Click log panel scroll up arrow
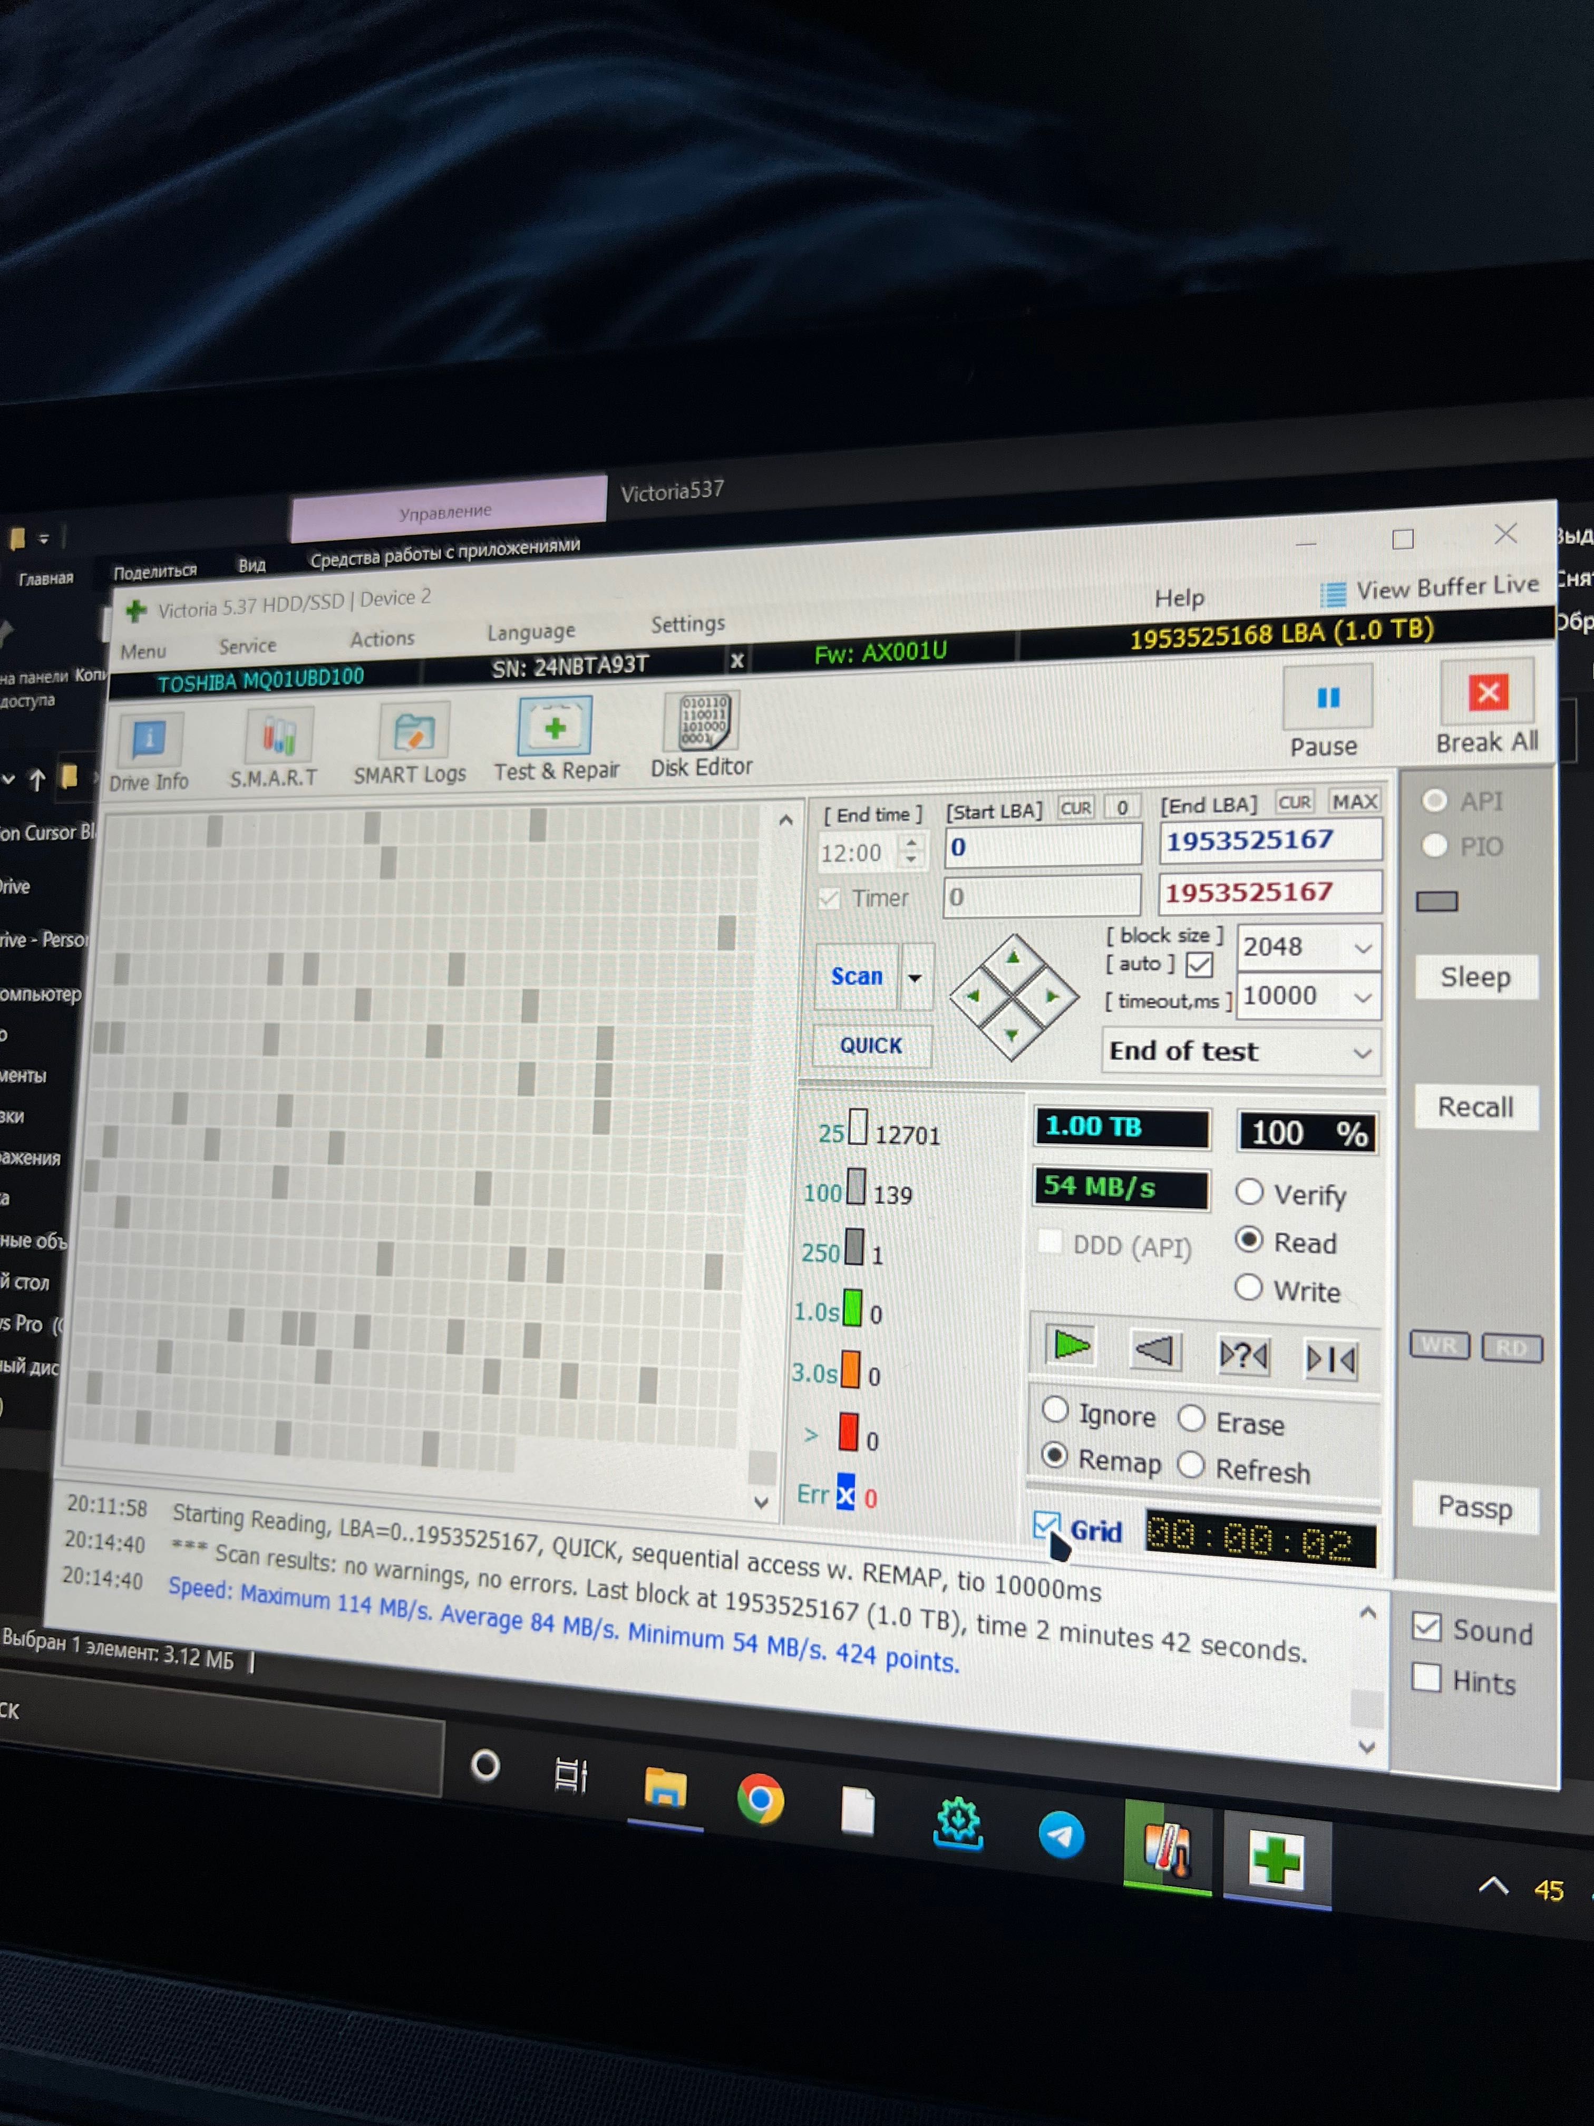This screenshot has width=1594, height=2126. coord(1368,1613)
